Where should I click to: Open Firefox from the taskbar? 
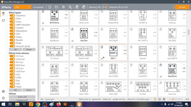click(59, 104)
